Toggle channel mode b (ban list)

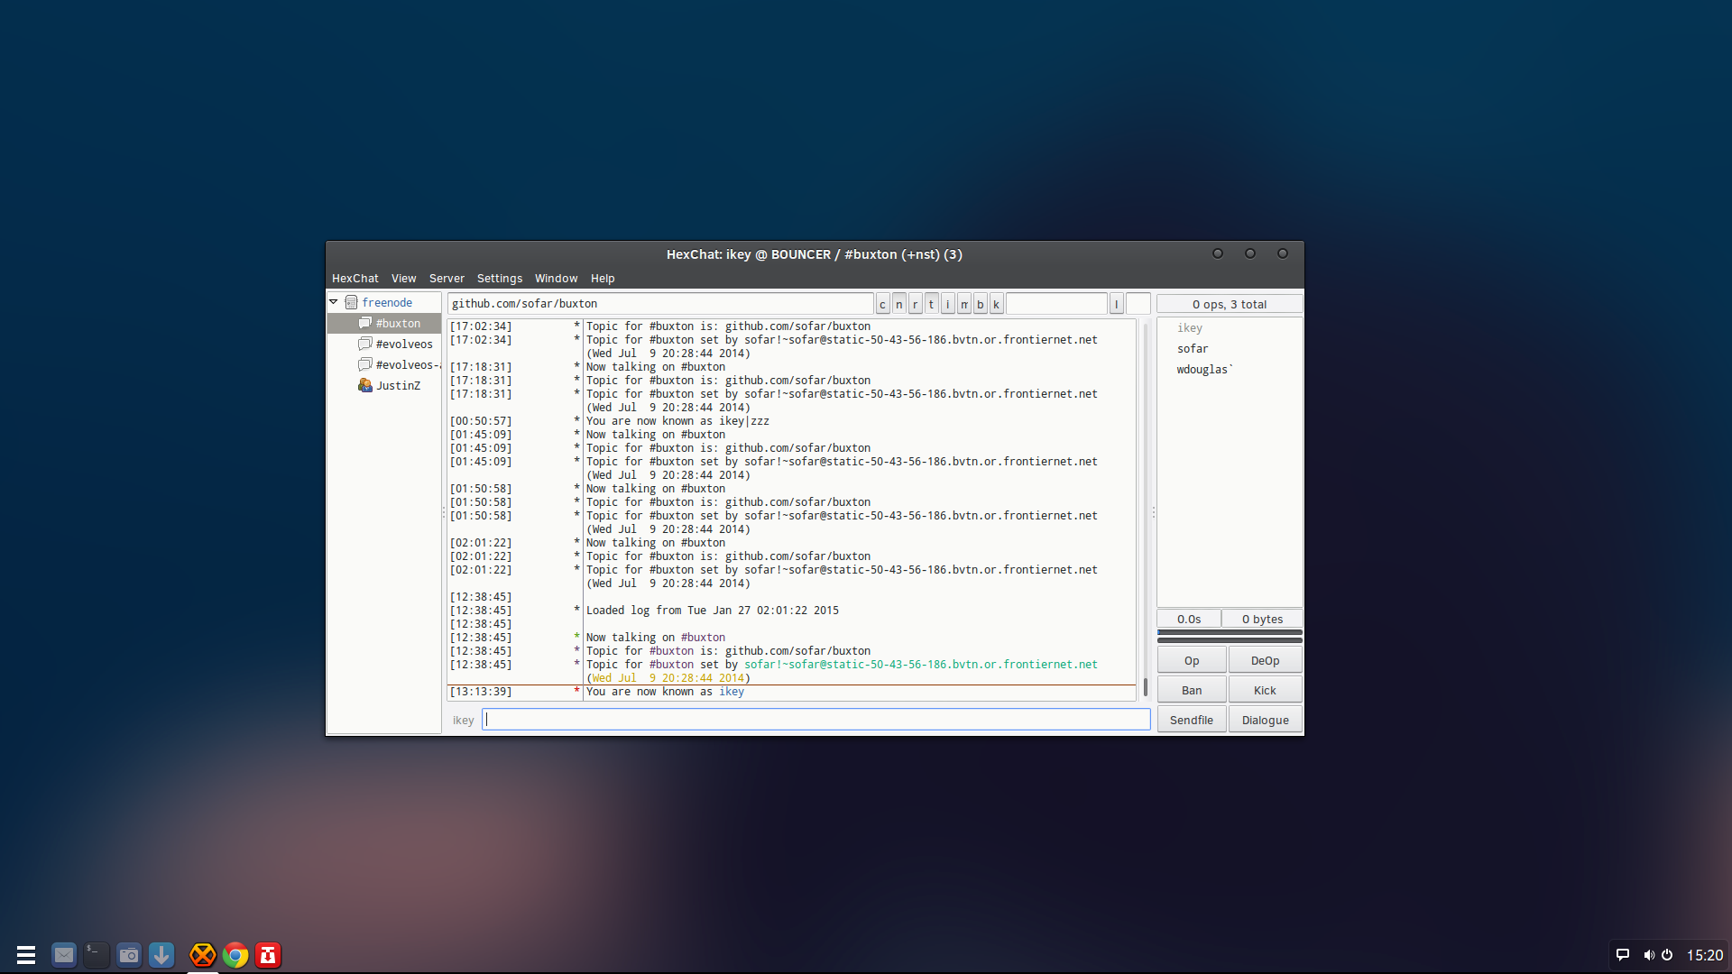(980, 304)
